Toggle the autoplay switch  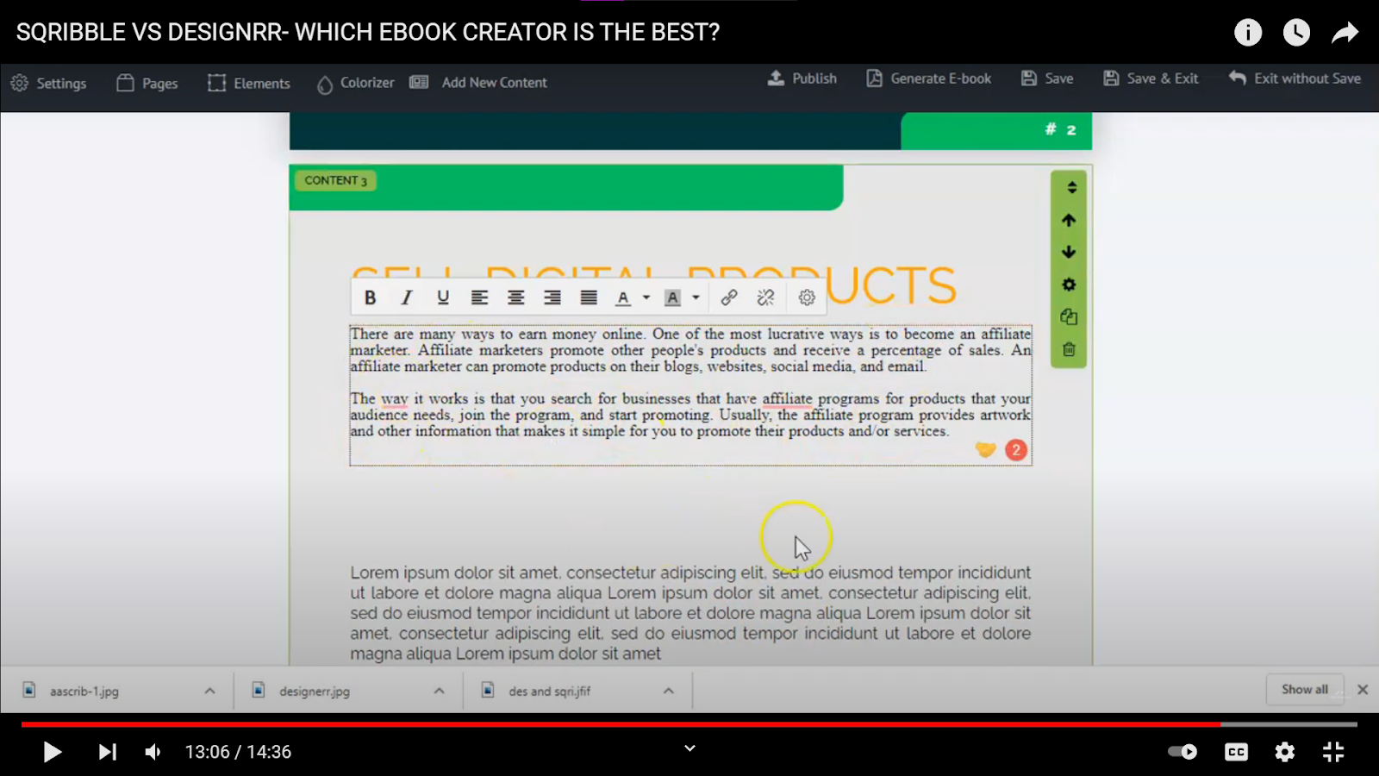click(x=1182, y=752)
